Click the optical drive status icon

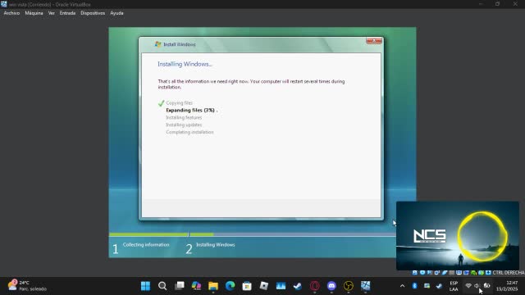(422, 273)
